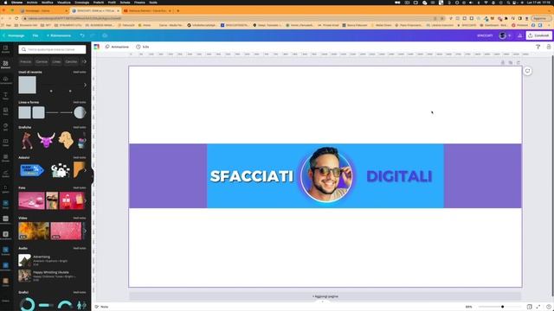Screen dimensions: 554x311
Task: Expand the Usati di recente row arrow
Action: pyautogui.click(x=85, y=85)
